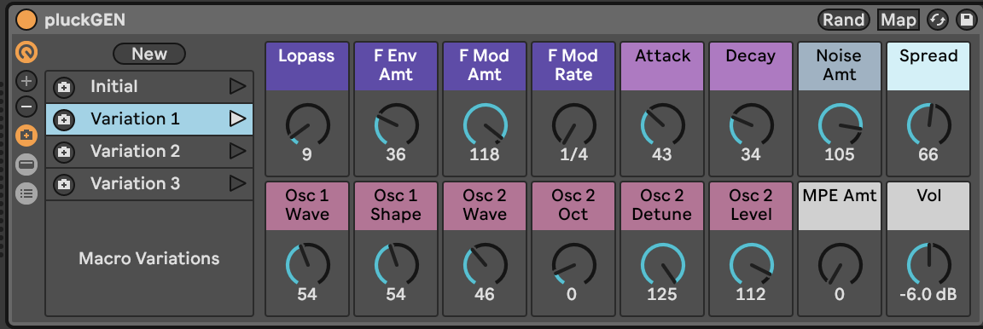Image resolution: width=983 pixels, height=329 pixels.
Task: Click the F Mod Amt value 118
Action: [x=486, y=154]
